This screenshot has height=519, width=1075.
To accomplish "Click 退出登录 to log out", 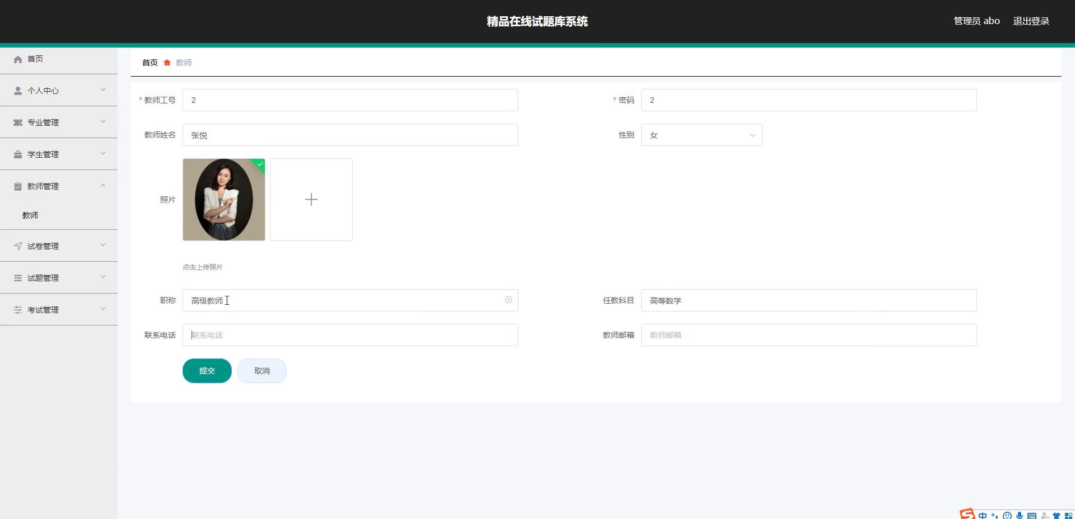I will 1031,21.
